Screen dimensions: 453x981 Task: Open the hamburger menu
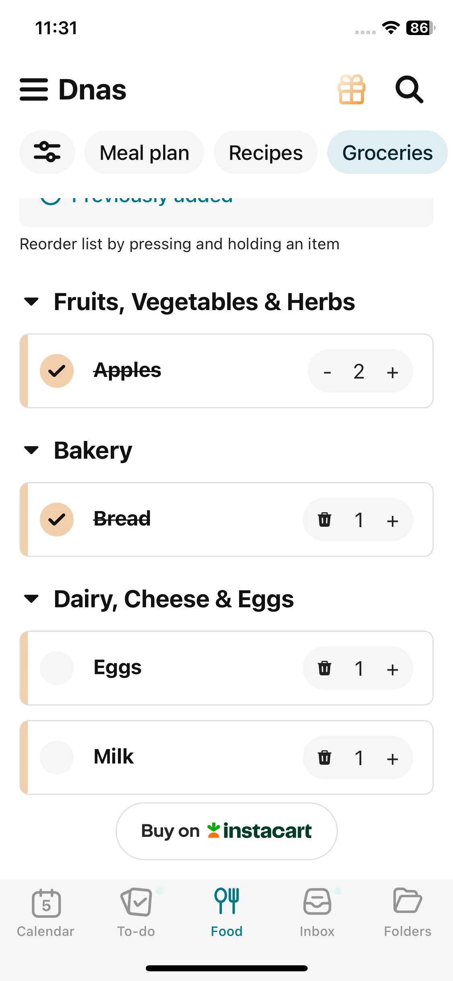coord(34,89)
